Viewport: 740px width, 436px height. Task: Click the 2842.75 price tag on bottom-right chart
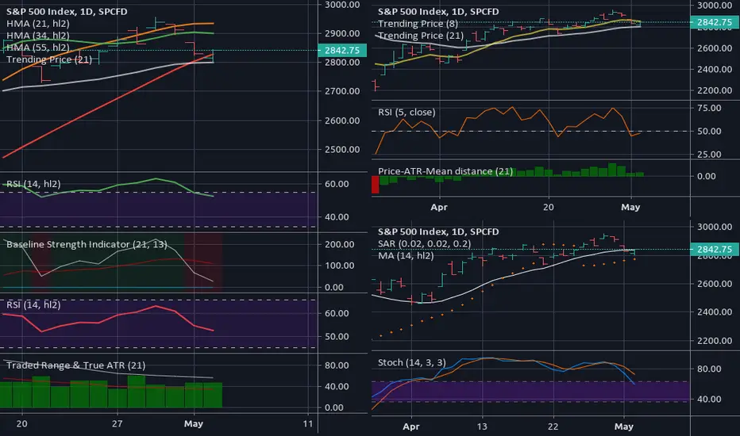715,250
